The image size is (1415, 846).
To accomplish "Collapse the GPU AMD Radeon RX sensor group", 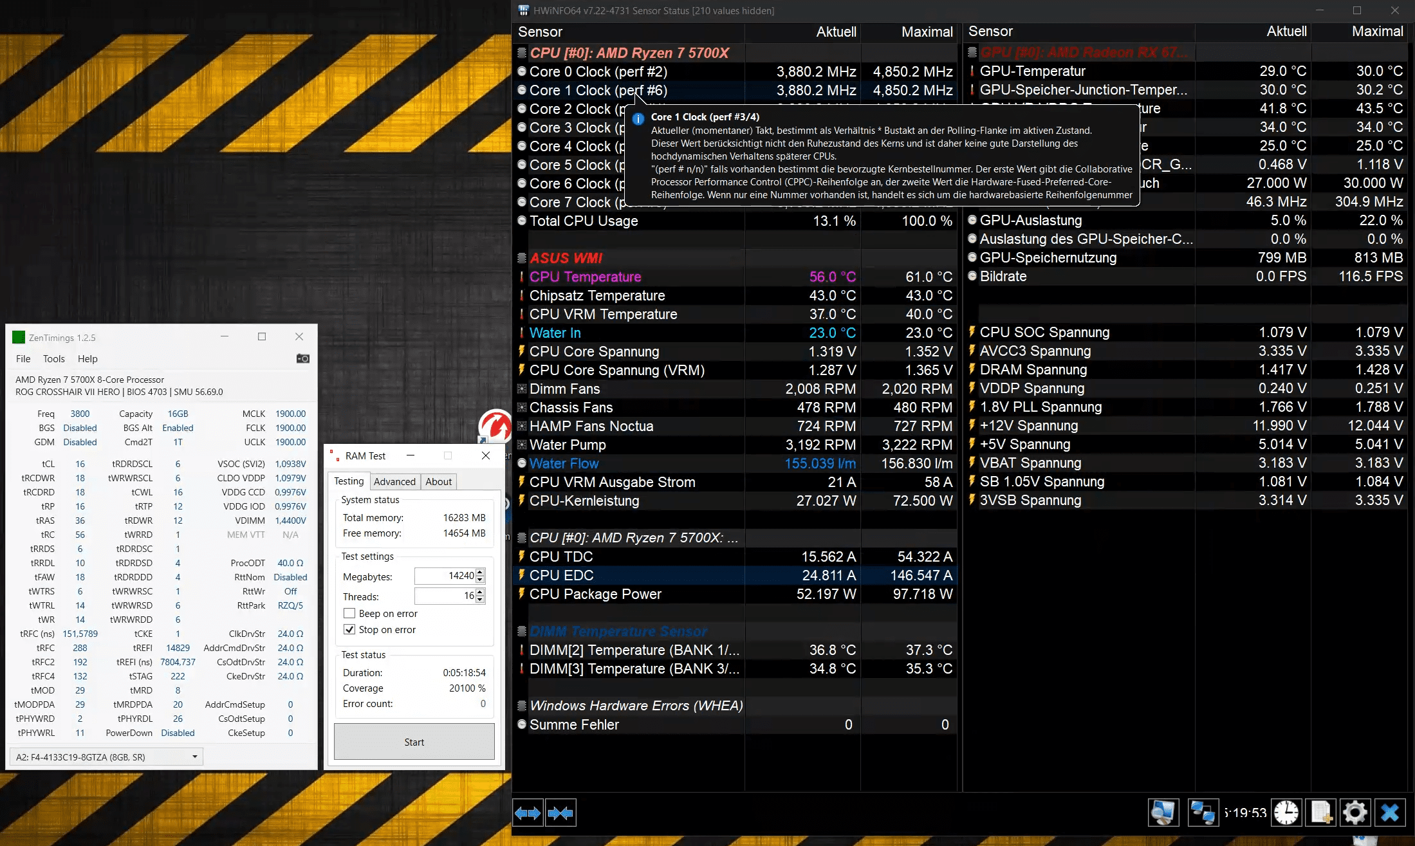I will [x=972, y=52].
